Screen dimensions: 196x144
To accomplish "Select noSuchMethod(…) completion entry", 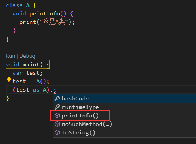I will click(x=125, y=124).
